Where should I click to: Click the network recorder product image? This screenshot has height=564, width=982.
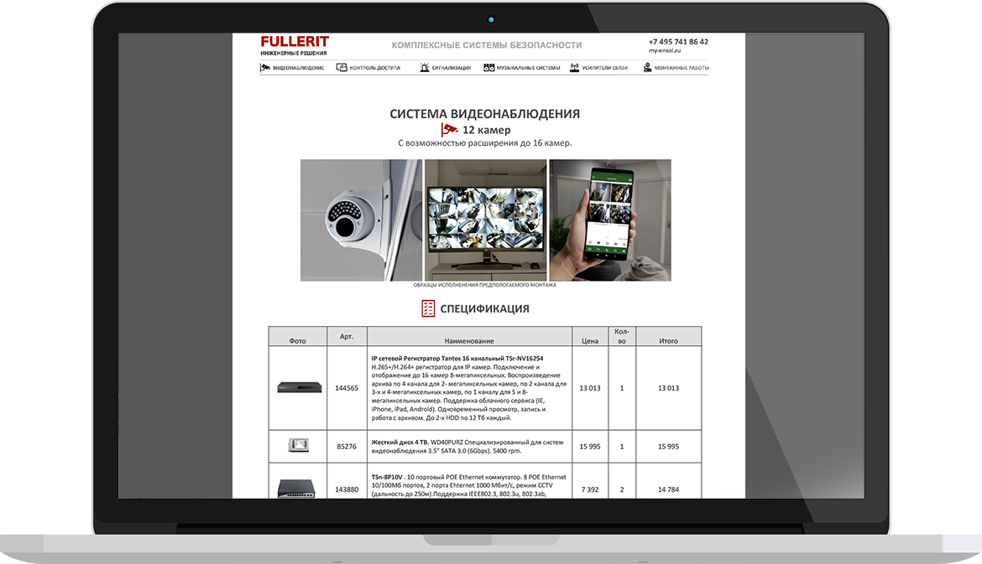[x=300, y=388]
